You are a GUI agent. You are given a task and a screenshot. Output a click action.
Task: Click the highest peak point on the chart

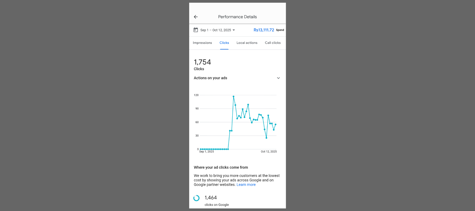point(234,97)
